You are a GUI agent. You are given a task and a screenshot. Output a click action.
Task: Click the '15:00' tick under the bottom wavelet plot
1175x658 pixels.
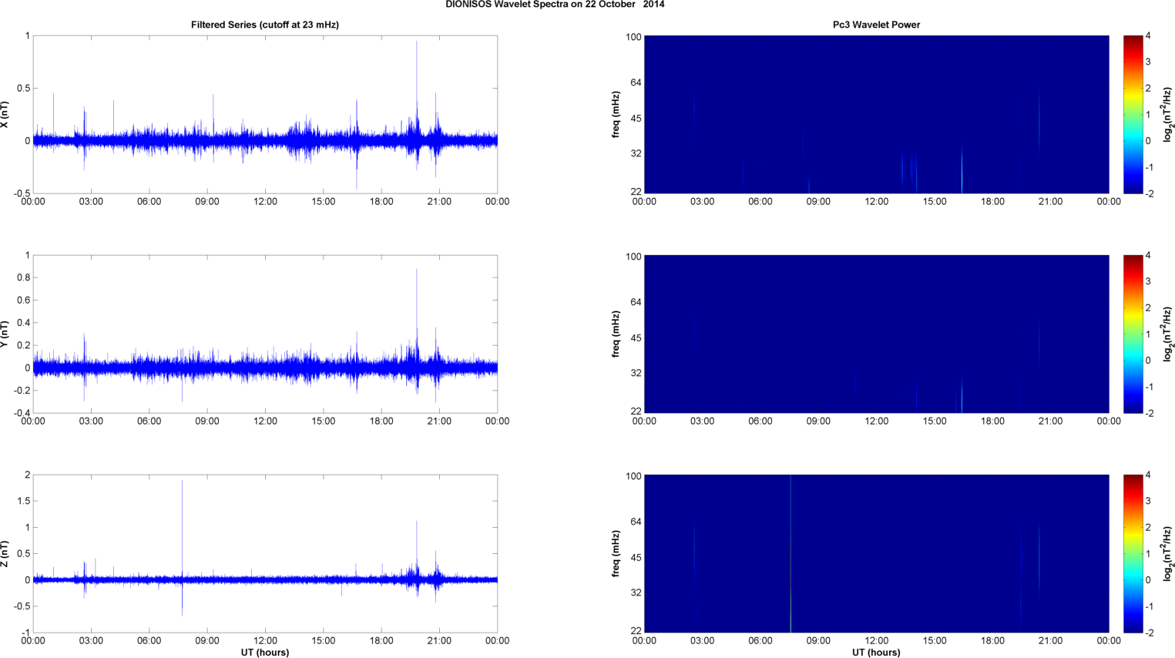935,641
